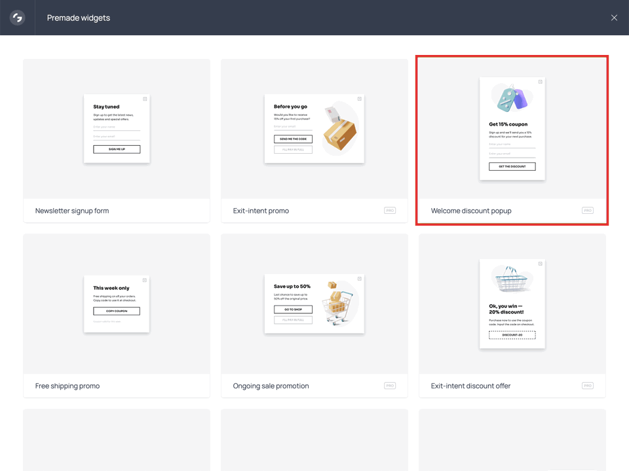Close the Premade widgets dialog
Viewport: 629px width, 471px height.
[614, 18]
